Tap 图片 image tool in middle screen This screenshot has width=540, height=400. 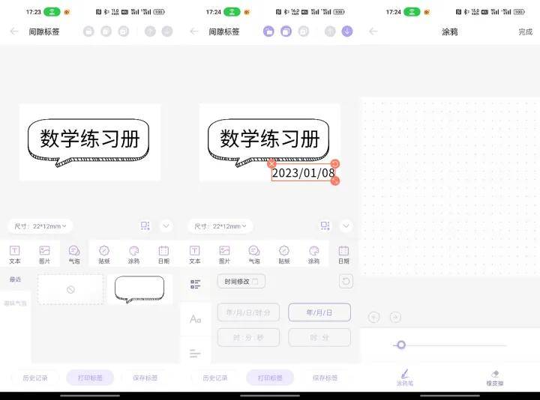(224, 255)
